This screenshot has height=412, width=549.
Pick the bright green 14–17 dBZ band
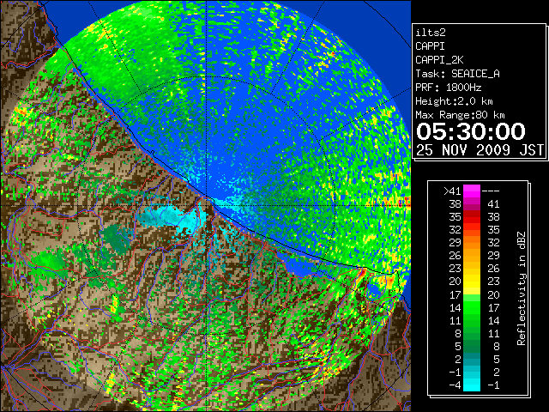[x=472, y=307]
